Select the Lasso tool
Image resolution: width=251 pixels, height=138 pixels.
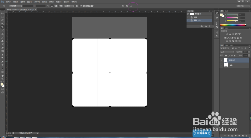pos(3,20)
